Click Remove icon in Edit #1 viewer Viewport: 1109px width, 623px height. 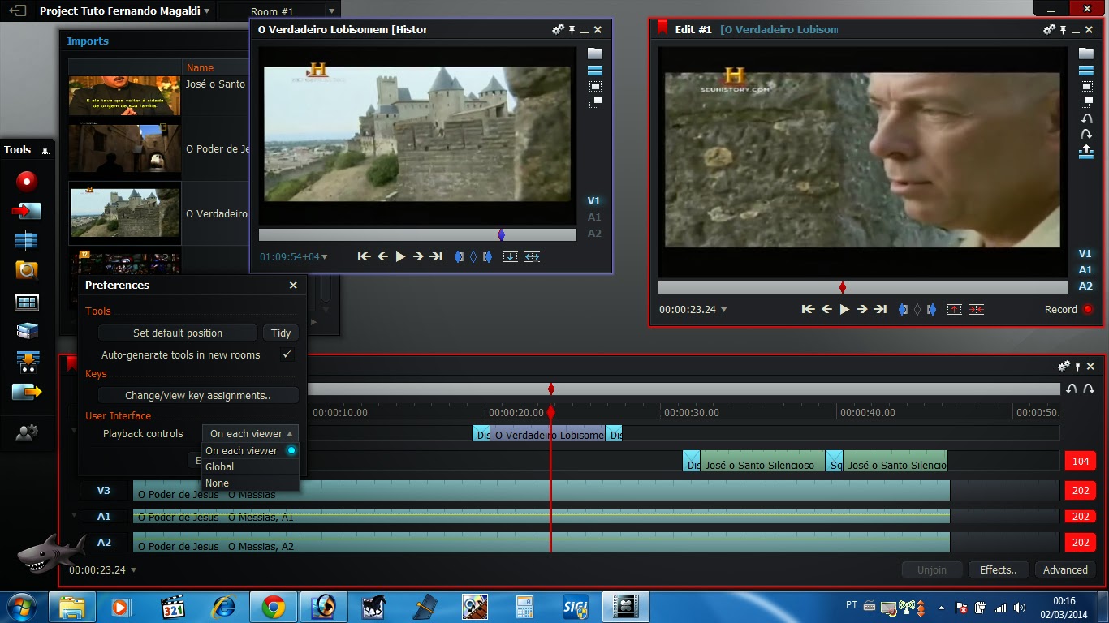[x=954, y=309]
